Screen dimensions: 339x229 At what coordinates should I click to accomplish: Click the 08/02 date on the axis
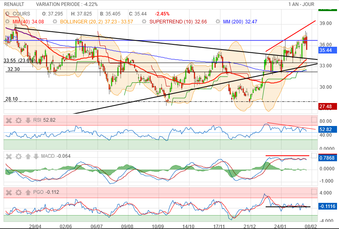(x=311, y=226)
